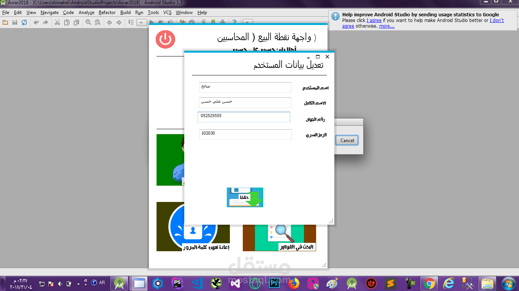Click the Windows Explorer folder taskbar icon
Image resolution: width=519 pixels, height=291 pixels.
[487, 283]
